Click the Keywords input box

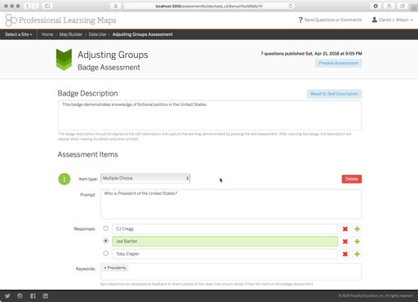pyautogui.click(x=231, y=272)
